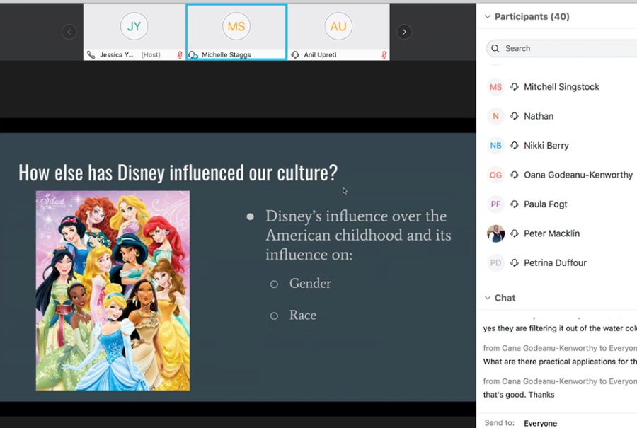Click Jessica's red muted microphone icon
637x428 pixels.
coord(180,54)
